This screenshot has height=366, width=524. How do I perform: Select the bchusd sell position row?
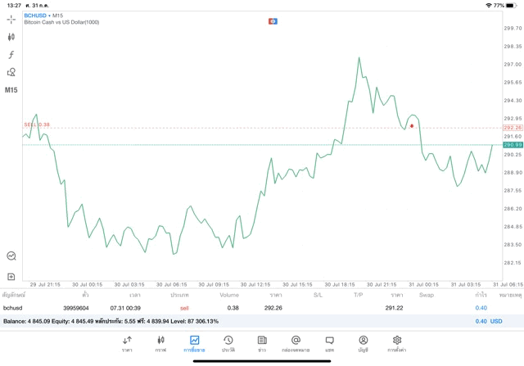pos(246,308)
